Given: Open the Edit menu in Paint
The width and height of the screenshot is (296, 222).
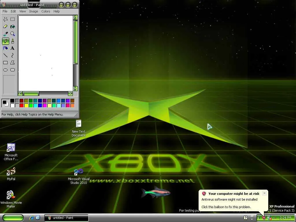Looking at the screenshot, I should (x=13, y=11).
